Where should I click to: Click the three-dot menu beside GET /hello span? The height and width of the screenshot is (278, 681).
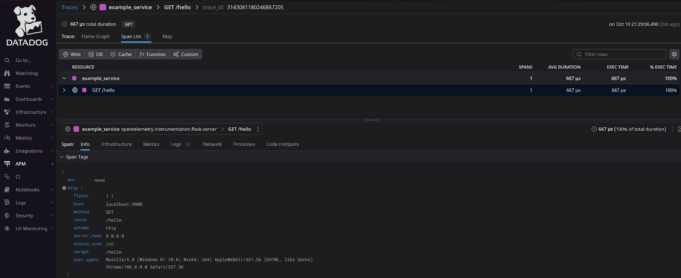tap(258, 129)
